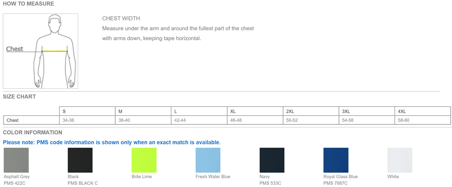Click the S size column header
Viewport: 452px width, 187px height.
pyautogui.click(x=64, y=111)
